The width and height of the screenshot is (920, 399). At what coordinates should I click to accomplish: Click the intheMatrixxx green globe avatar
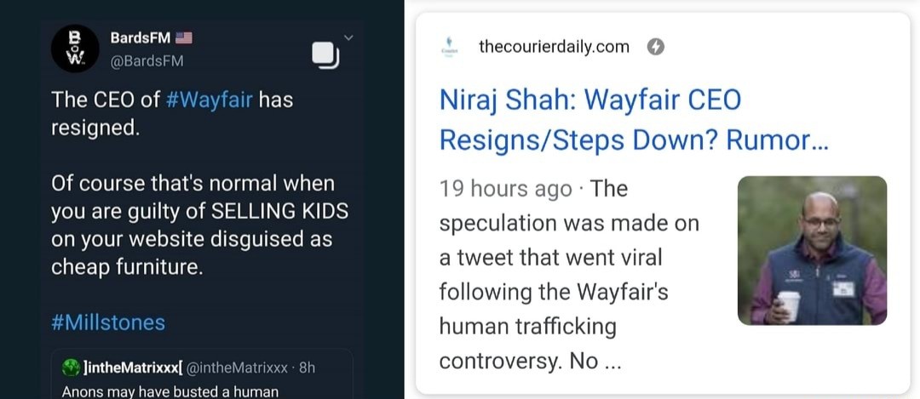[x=71, y=368]
